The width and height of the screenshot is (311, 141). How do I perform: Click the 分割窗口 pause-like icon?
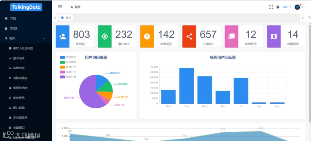click(x=10, y=128)
